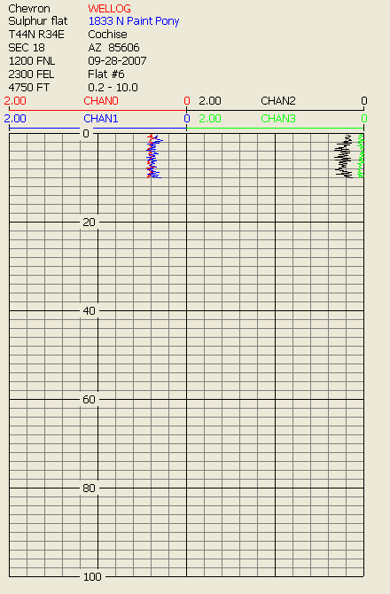Click the depth marker labeled 60

(89, 400)
